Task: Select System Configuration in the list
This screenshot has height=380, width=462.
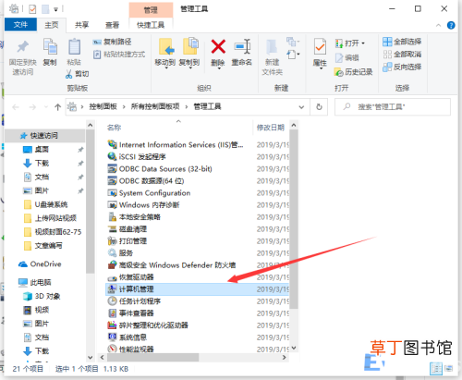Action: 154,193
